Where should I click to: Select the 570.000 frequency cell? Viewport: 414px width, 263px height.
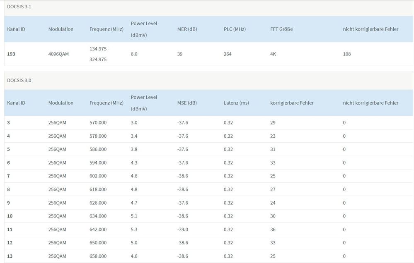[x=98, y=123]
